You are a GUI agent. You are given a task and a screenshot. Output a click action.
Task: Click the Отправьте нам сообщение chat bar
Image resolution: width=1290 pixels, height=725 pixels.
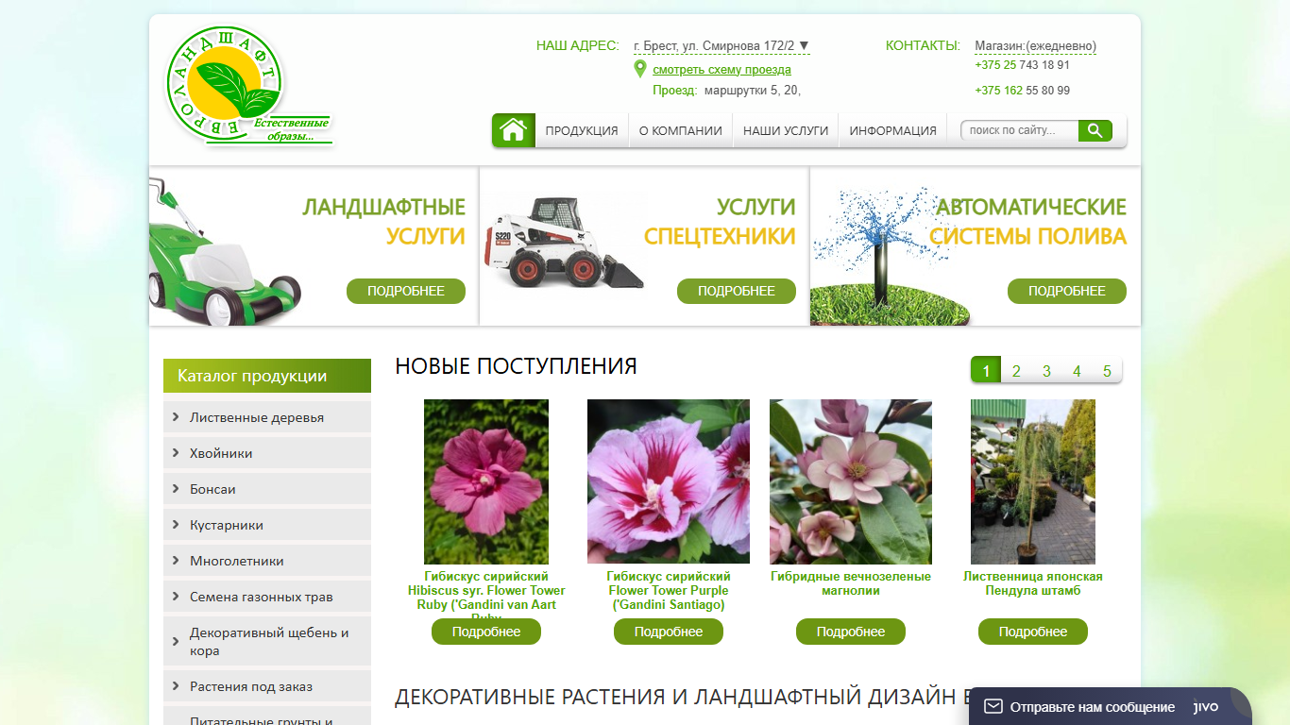[x=1110, y=706]
